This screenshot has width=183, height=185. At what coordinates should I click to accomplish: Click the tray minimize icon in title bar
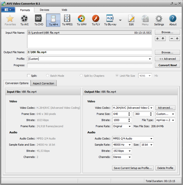[172, 3]
